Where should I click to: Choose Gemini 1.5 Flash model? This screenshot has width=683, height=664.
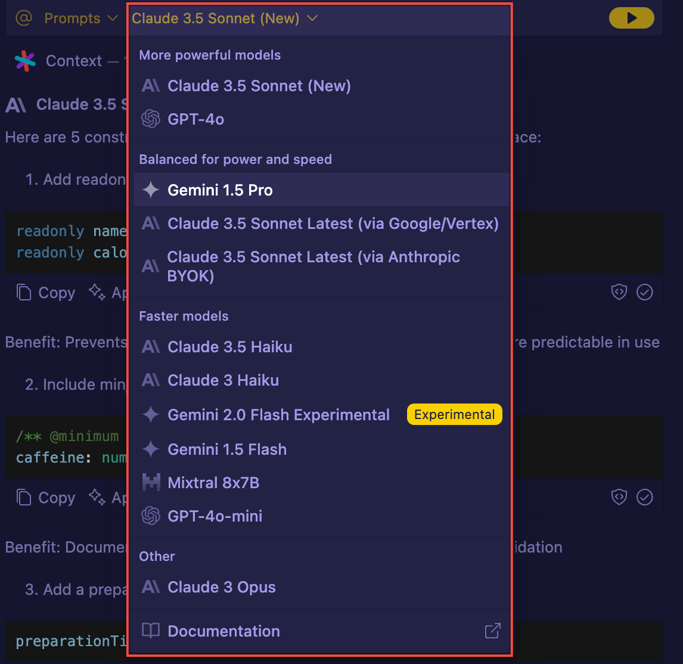point(321,449)
